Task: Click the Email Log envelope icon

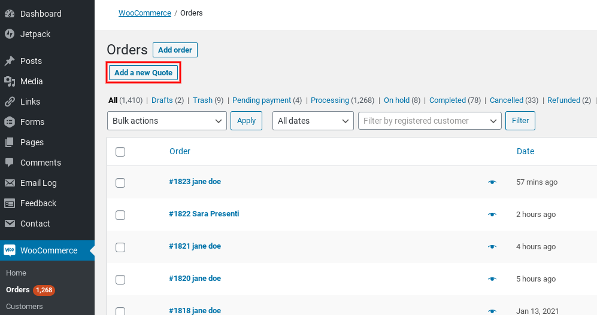Action: tap(10, 183)
